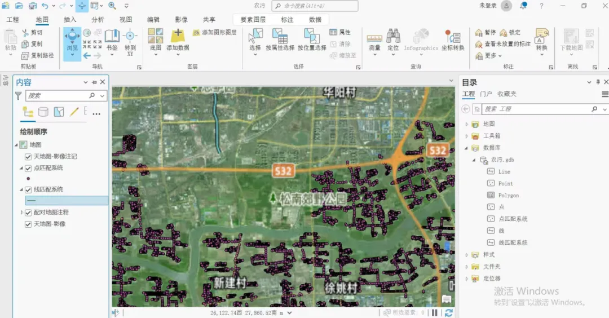The image size is (609, 318).
Task: Toggle the 配对地图注释 layer checkbox
Action: pyautogui.click(x=28, y=213)
